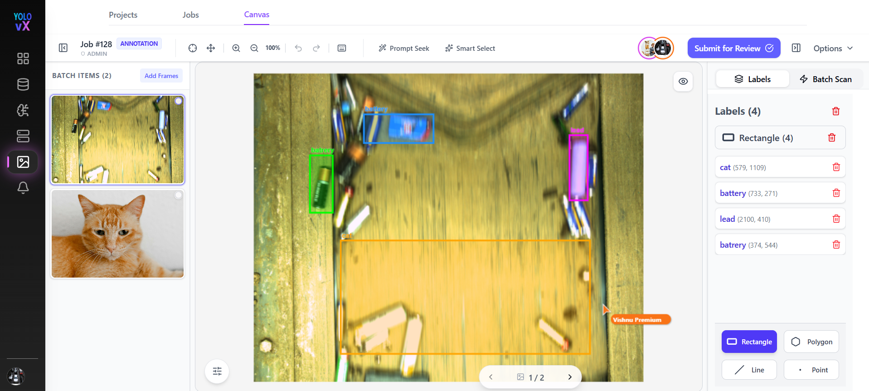Click Add Frames

(x=161, y=76)
